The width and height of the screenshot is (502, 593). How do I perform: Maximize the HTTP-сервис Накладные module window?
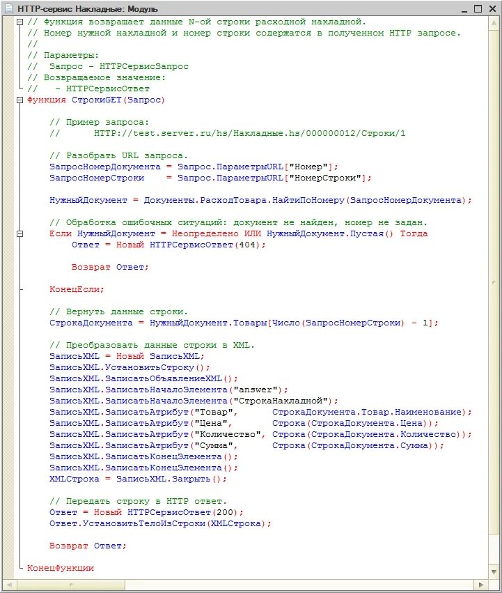coord(478,8)
